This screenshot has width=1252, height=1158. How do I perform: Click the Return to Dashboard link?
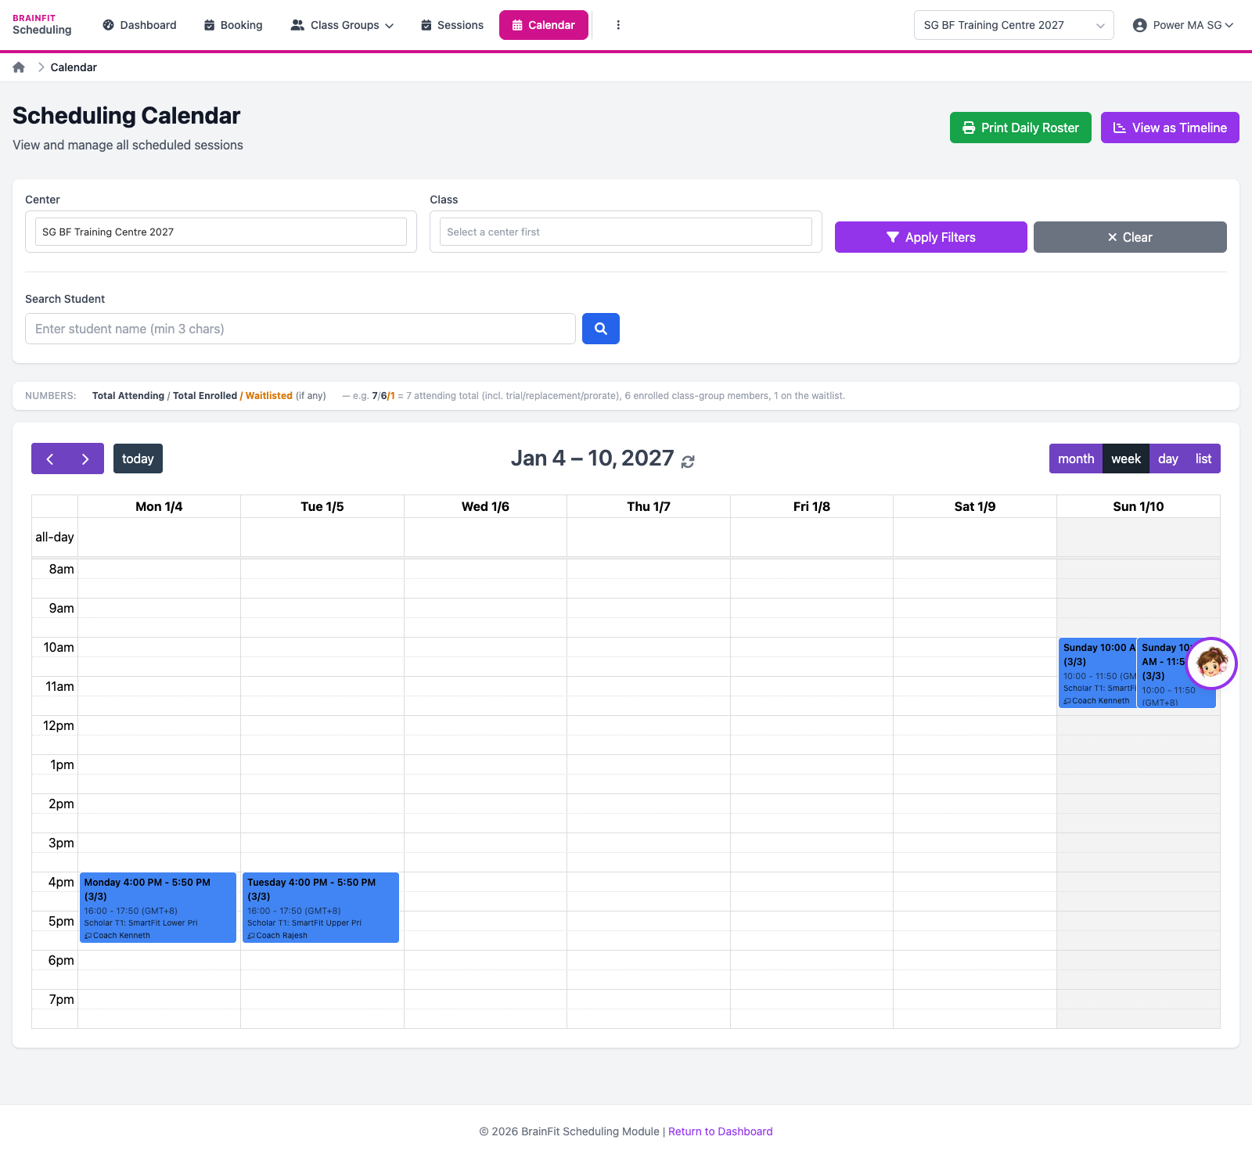tap(721, 1131)
